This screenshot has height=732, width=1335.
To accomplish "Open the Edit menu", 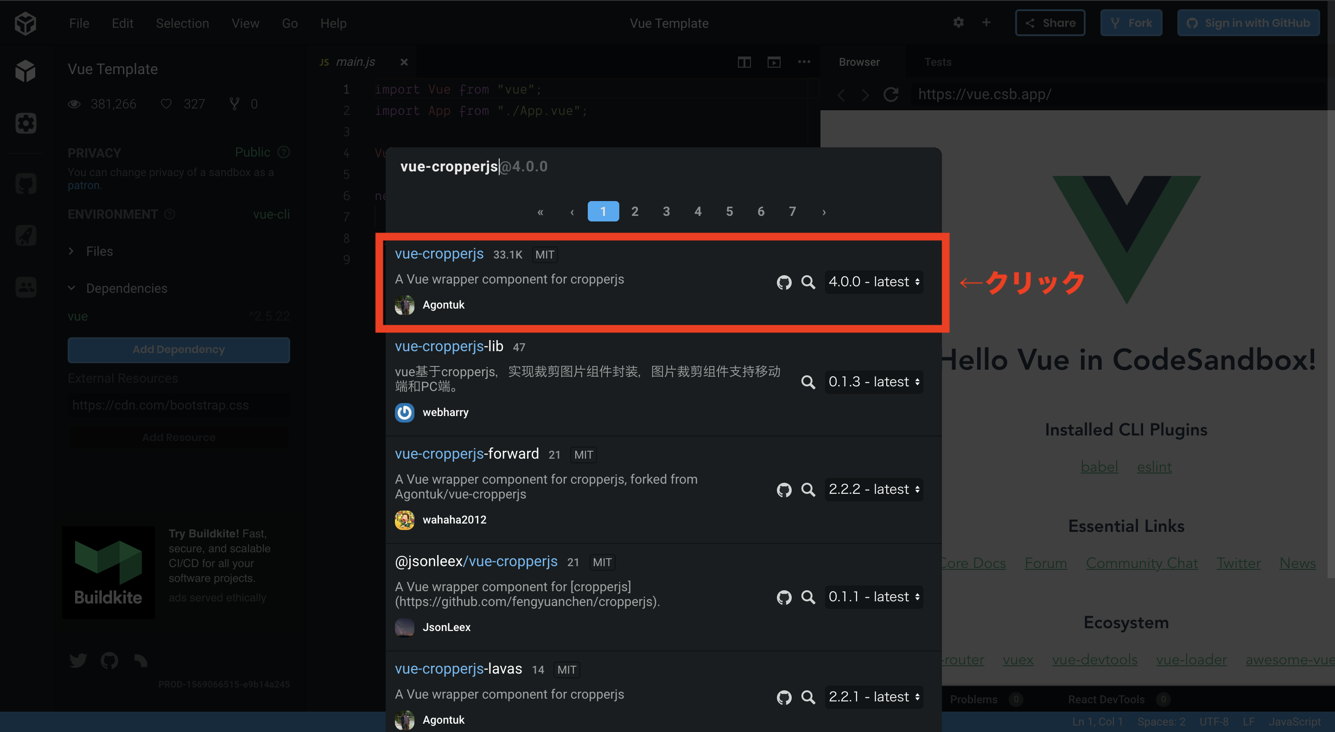I will click(x=122, y=23).
